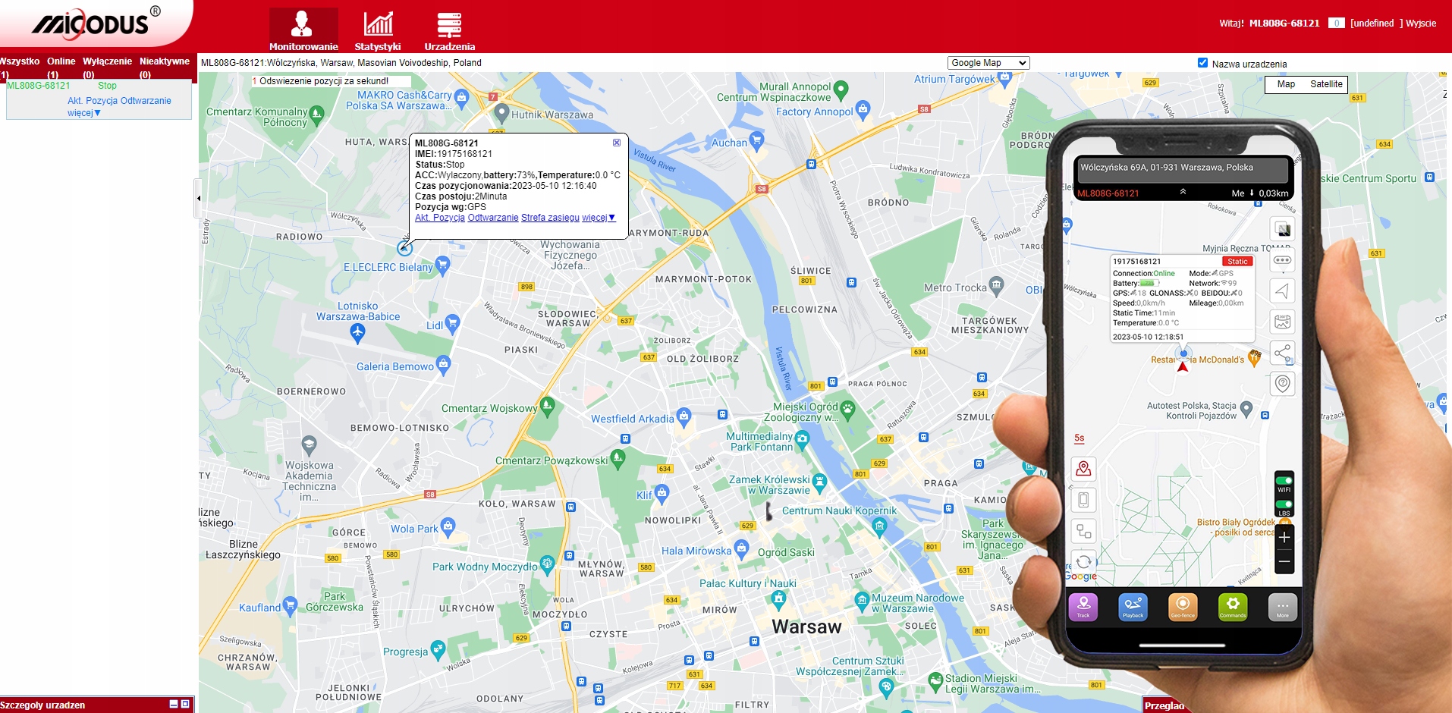The image size is (1452, 713).
Task: Click Akt. Pozycja link in info popup
Action: pyautogui.click(x=440, y=218)
